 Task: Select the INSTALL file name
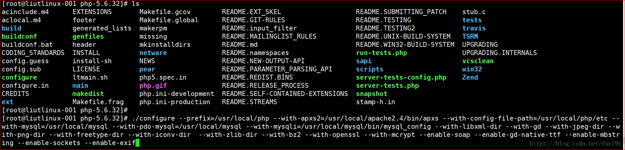[86, 53]
